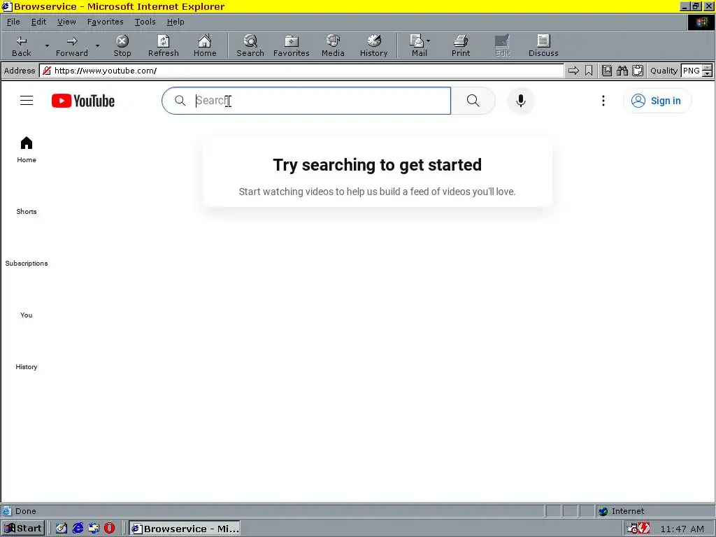The image size is (716, 537).
Task: Open the Favorites toolbar button
Action: coord(292,46)
